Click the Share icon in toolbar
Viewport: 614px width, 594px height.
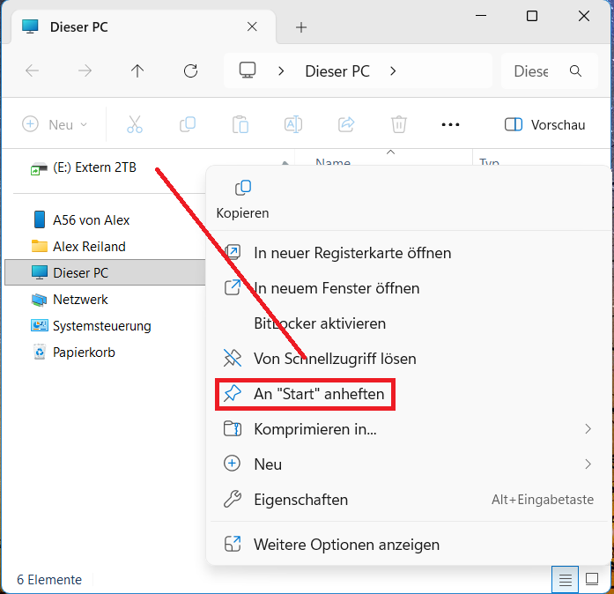tap(346, 124)
